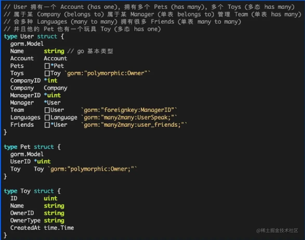
Task: Click the first comment line mentioning "has one" Account
Action: [149, 7]
